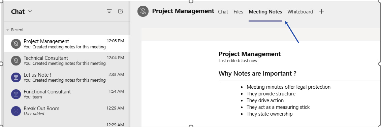Open the chat filter icon
Image resolution: width=381 pixels, height=127 pixels.
[109, 11]
